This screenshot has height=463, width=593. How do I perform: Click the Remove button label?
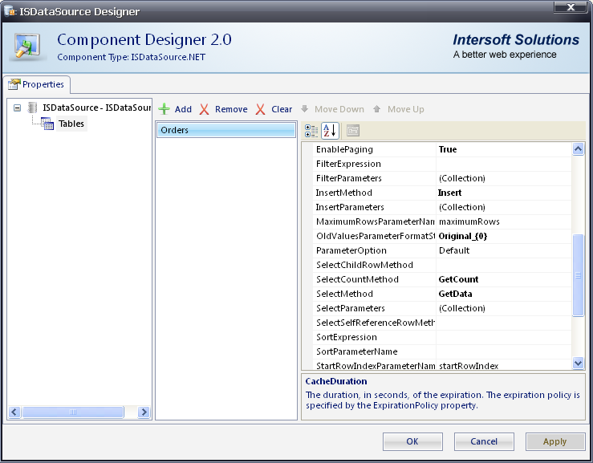tap(231, 109)
